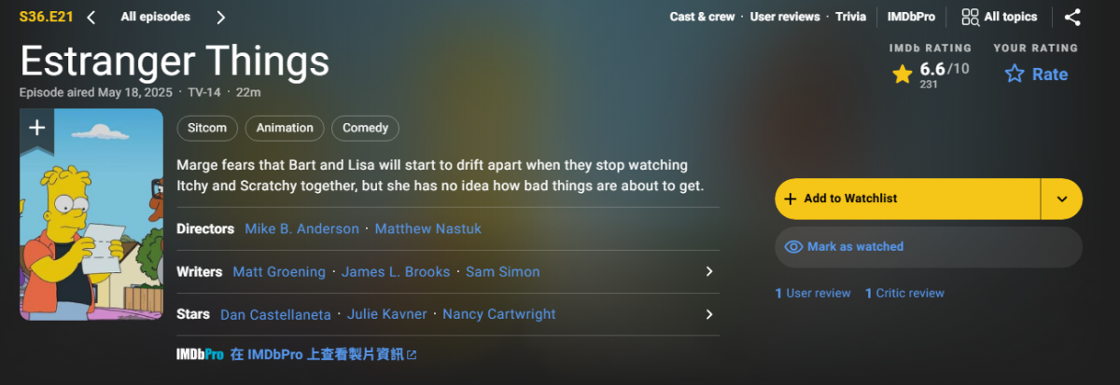This screenshot has width=1120, height=385.
Task: Click Add to Watchlist button
Action: [x=907, y=199]
